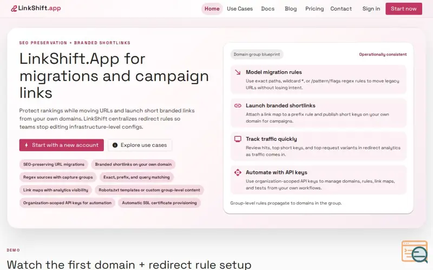Click the SEO PRESERVATION + BRANDED SHORTLINKS label
This screenshot has height=270, width=433.
75,43
